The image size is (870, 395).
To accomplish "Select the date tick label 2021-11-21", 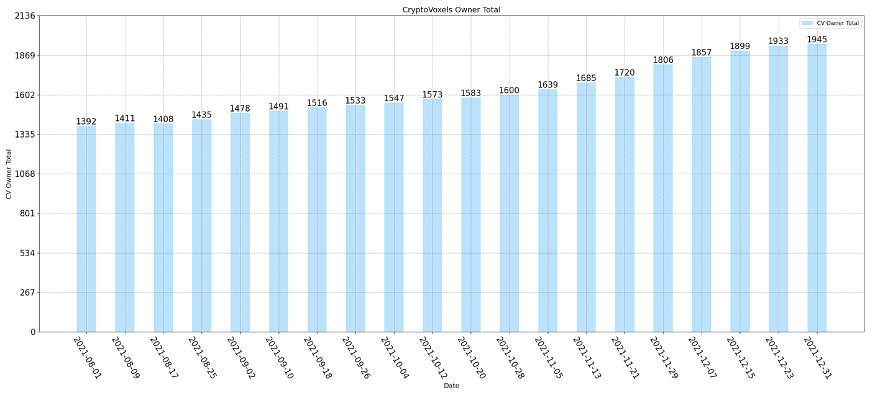I will (x=625, y=358).
